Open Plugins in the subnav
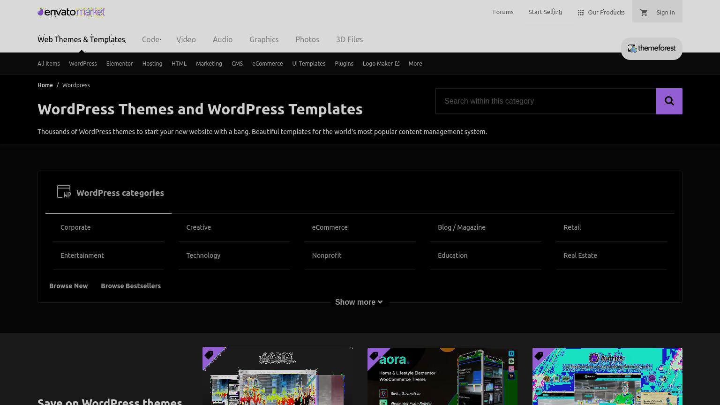 (344, 64)
